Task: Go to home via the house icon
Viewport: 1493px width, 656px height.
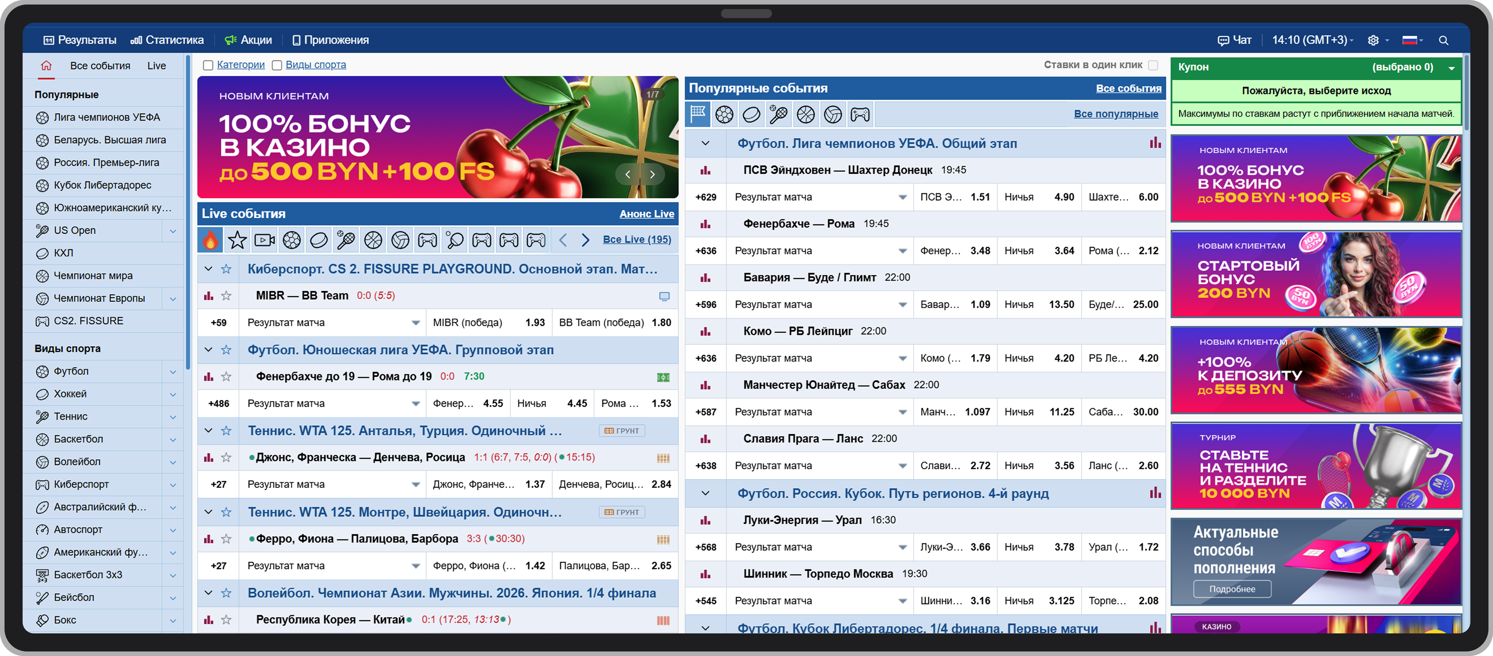Action: click(46, 66)
